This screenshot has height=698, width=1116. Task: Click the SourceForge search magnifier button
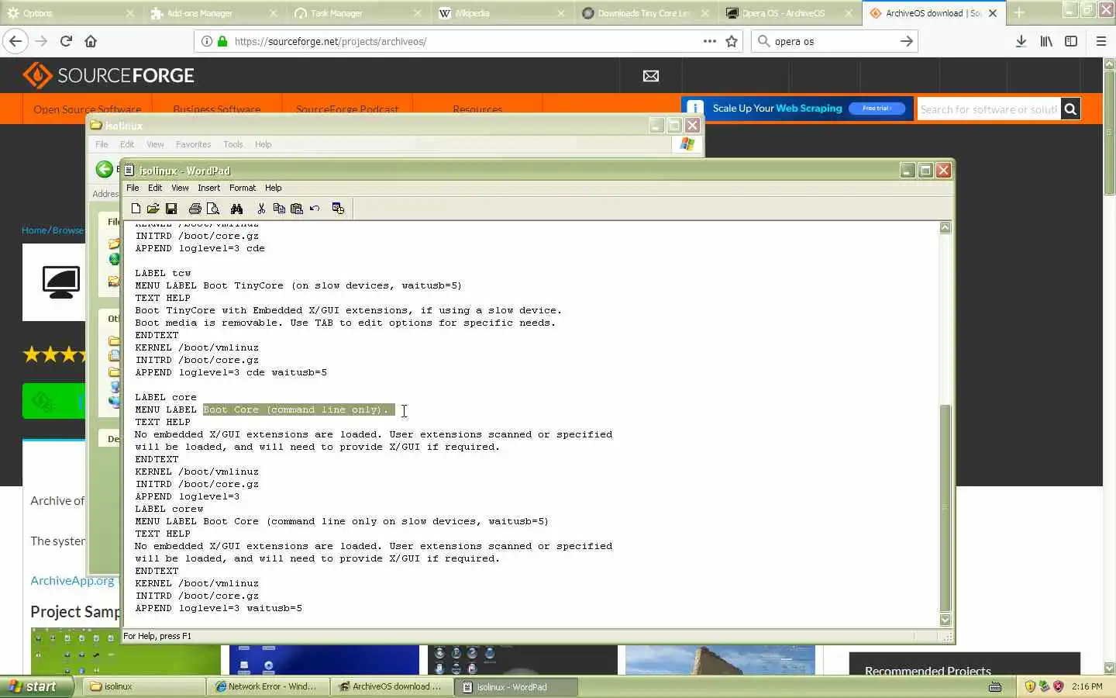pos(1070,109)
